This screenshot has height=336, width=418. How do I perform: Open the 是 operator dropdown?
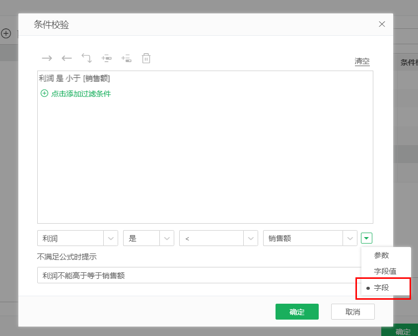click(167, 239)
